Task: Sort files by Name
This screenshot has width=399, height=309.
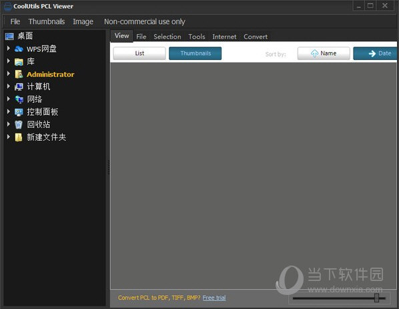Action: click(324, 53)
